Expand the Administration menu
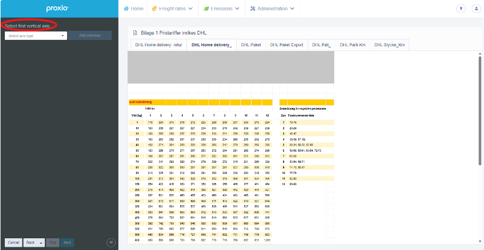 [272, 9]
